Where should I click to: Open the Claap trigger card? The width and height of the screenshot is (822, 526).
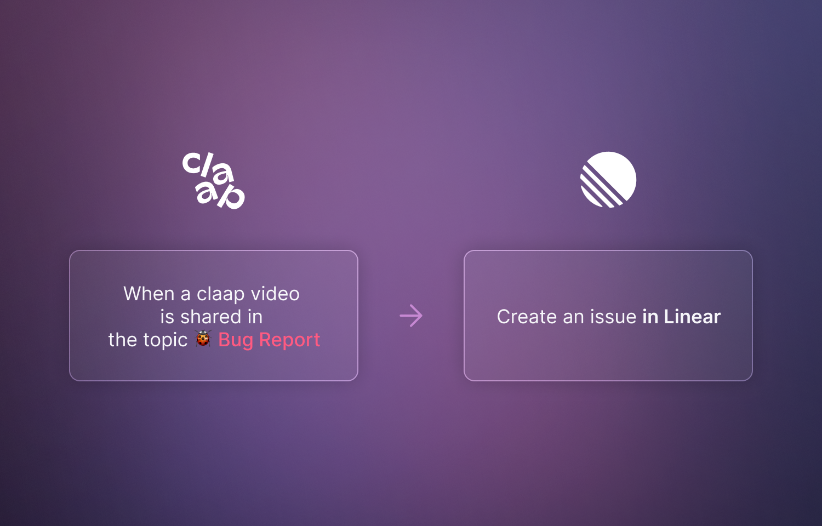(x=214, y=316)
